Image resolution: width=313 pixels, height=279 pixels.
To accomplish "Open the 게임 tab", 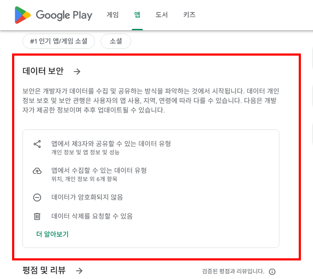I will 113,15.
